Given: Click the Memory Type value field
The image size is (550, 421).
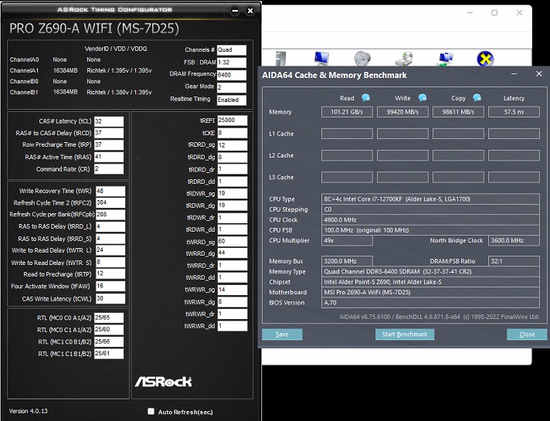Looking at the screenshot, I should (430, 272).
